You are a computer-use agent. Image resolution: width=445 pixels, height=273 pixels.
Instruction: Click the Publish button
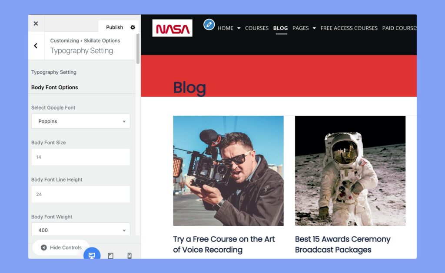click(x=114, y=27)
